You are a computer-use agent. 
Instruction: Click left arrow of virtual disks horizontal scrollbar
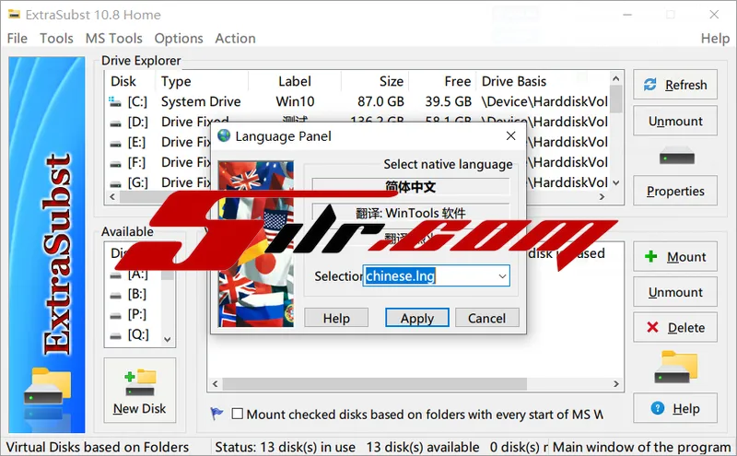click(215, 384)
